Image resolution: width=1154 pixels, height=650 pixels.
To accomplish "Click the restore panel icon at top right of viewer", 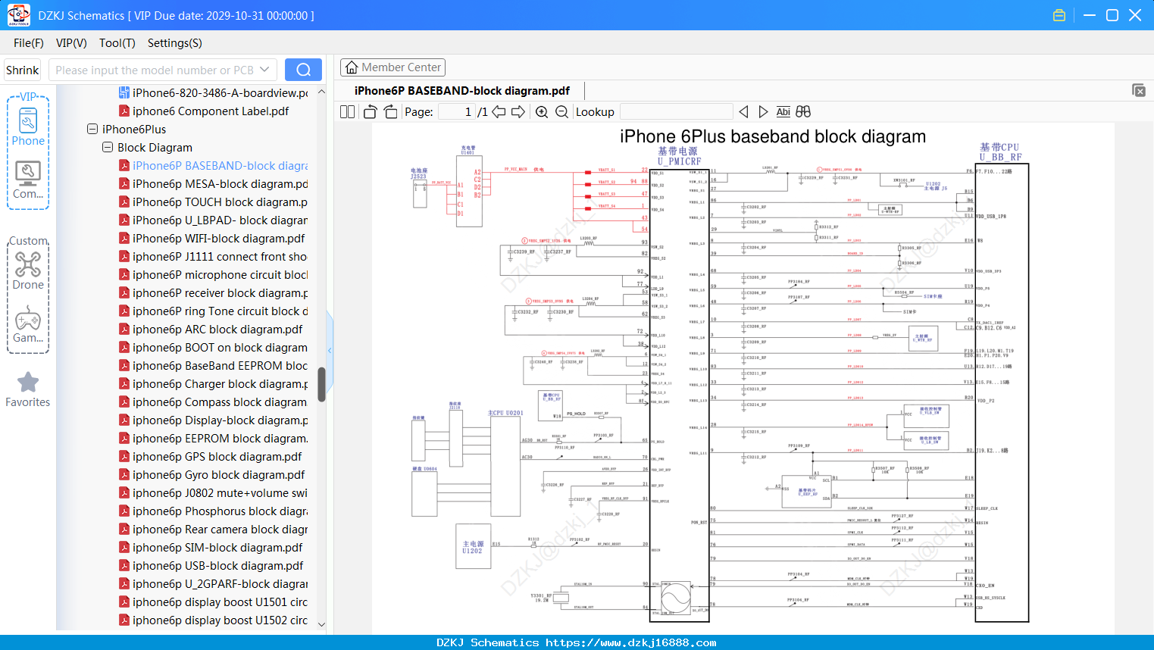I will click(1139, 90).
